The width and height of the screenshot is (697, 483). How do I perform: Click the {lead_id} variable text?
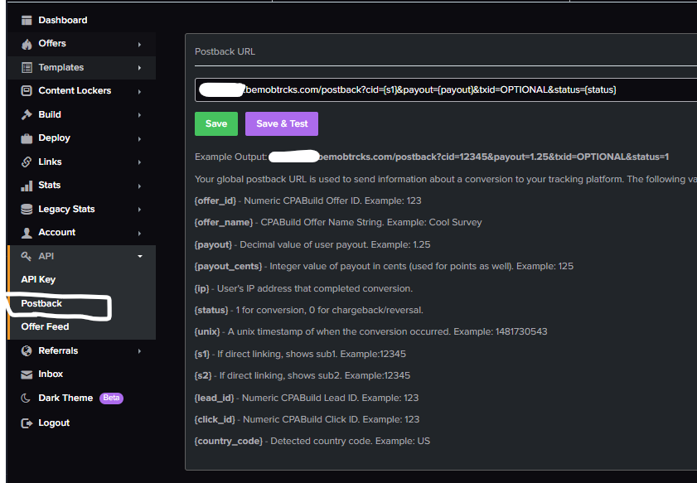[215, 398]
